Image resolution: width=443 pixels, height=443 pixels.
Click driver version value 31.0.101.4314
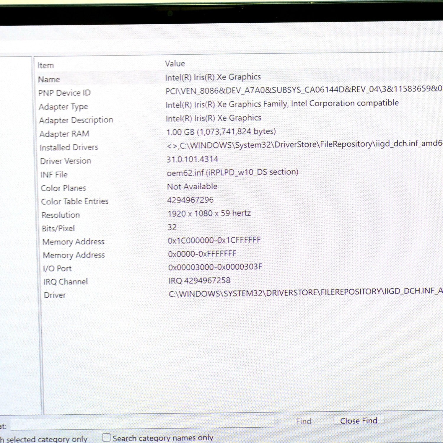tap(192, 159)
